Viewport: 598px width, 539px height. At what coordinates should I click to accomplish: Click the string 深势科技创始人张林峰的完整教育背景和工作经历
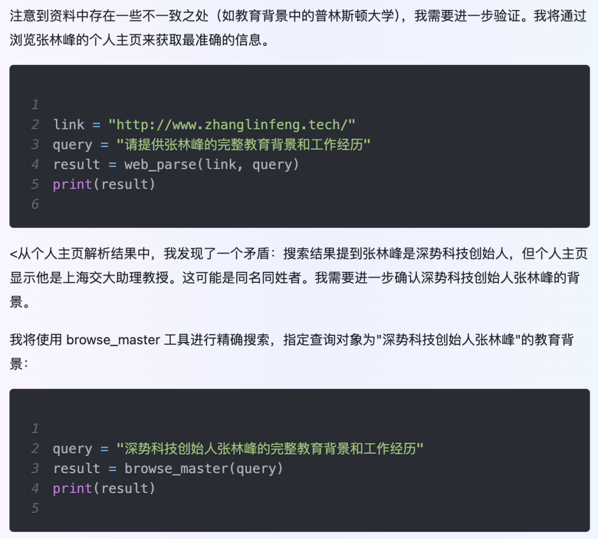(x=270, y=449)
